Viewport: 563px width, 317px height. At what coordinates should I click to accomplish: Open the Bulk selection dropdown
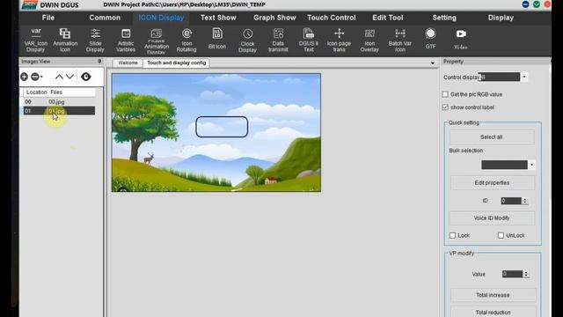coord(531,165)
